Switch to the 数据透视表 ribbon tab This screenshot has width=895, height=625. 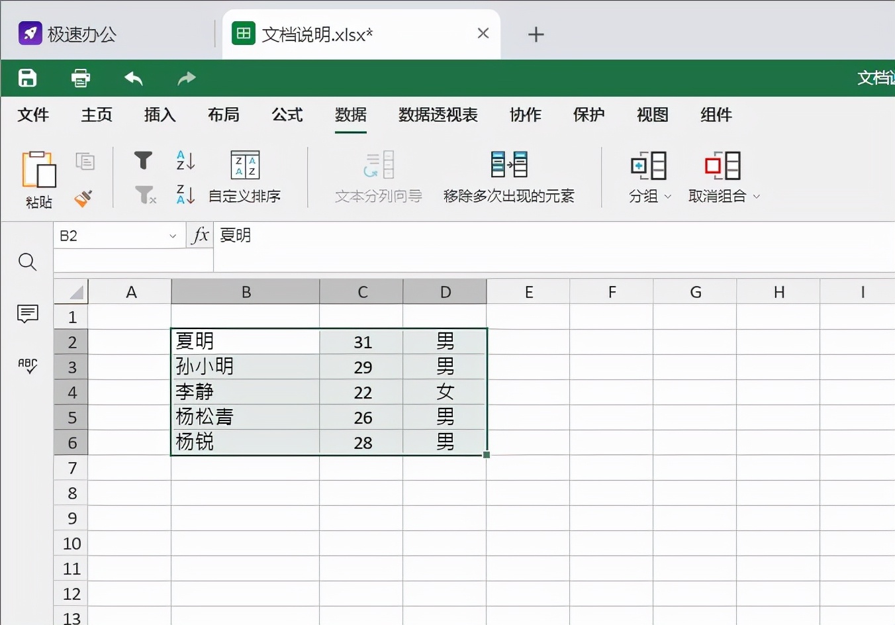click(x=437, y=115)
